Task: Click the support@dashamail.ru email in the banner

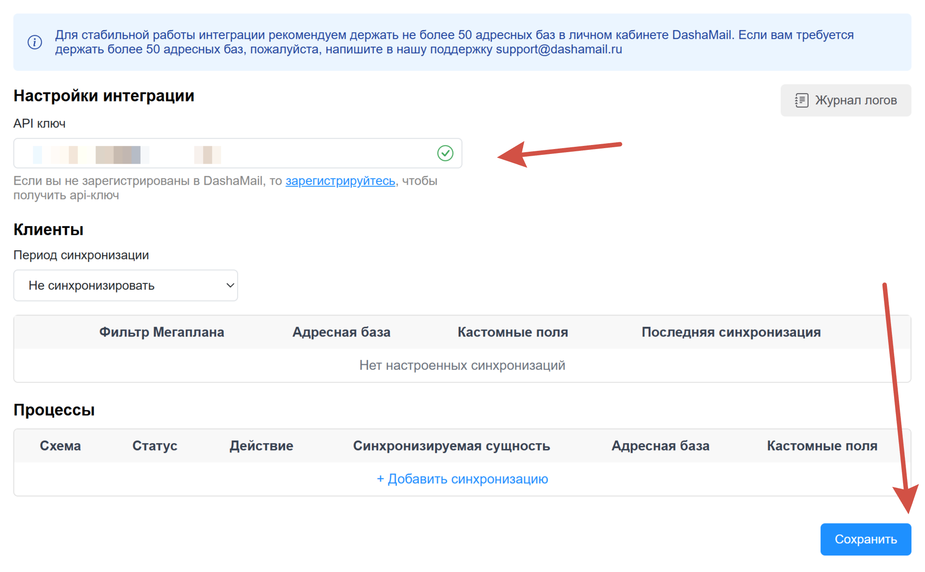Action: pyautogui.click(x=559, y=49)
